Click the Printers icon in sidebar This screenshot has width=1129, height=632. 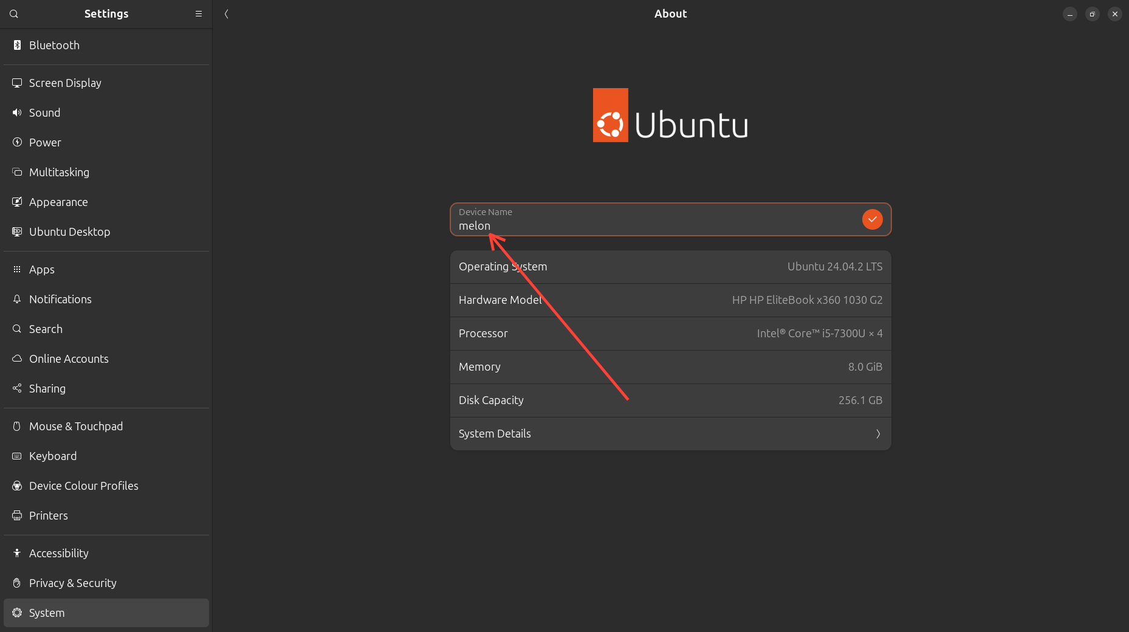coord(17,515)
